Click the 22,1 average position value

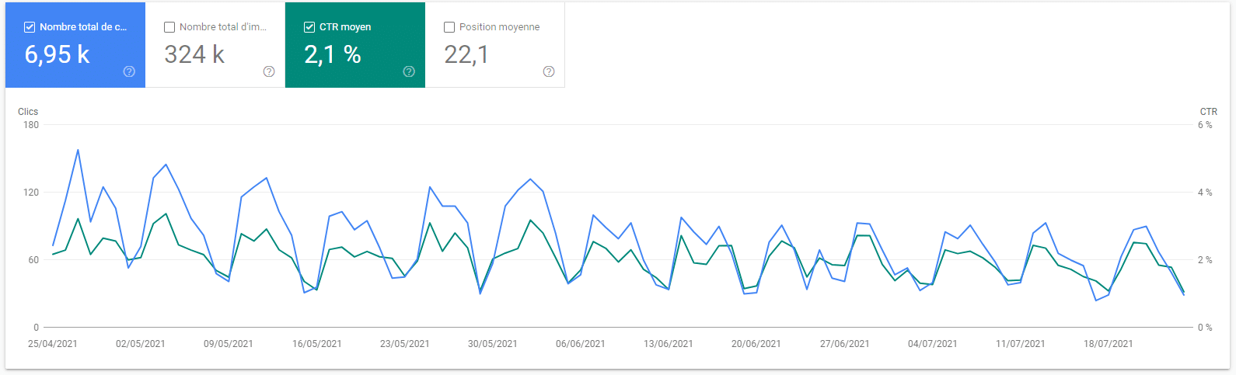point(466,54)
